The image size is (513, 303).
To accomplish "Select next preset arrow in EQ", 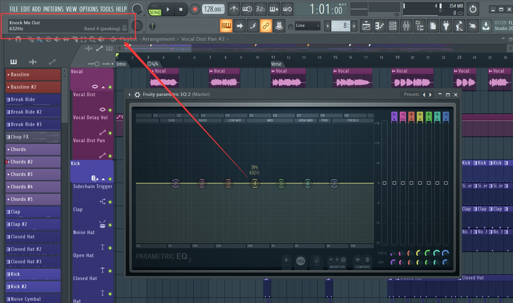I will [x=430, y=95].
